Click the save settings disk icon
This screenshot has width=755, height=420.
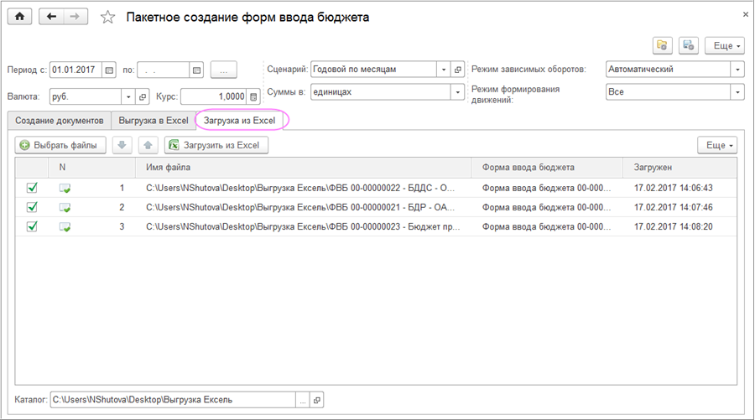(x=688, y=45)
